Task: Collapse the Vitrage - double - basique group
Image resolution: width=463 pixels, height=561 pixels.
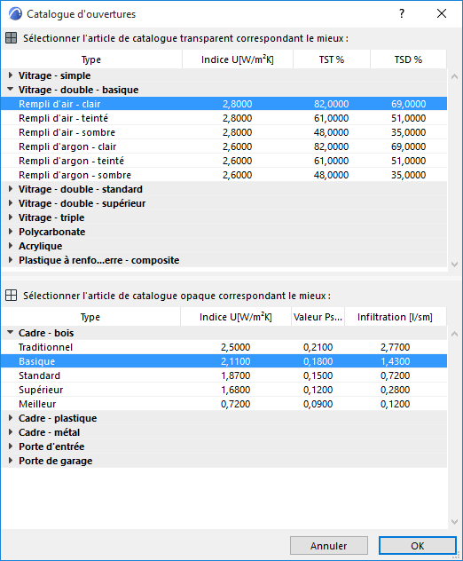Action: point(11,89)
